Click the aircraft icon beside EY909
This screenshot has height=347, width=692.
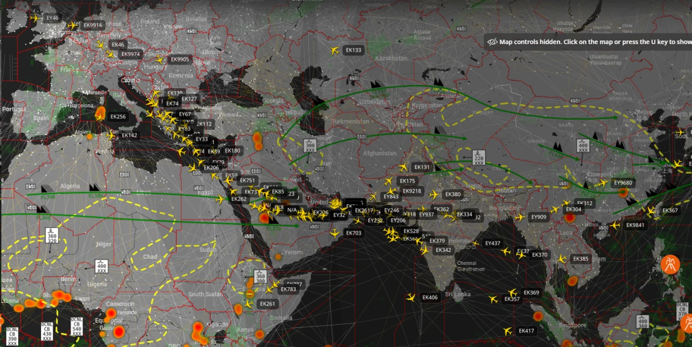click(x=520, y=217)
